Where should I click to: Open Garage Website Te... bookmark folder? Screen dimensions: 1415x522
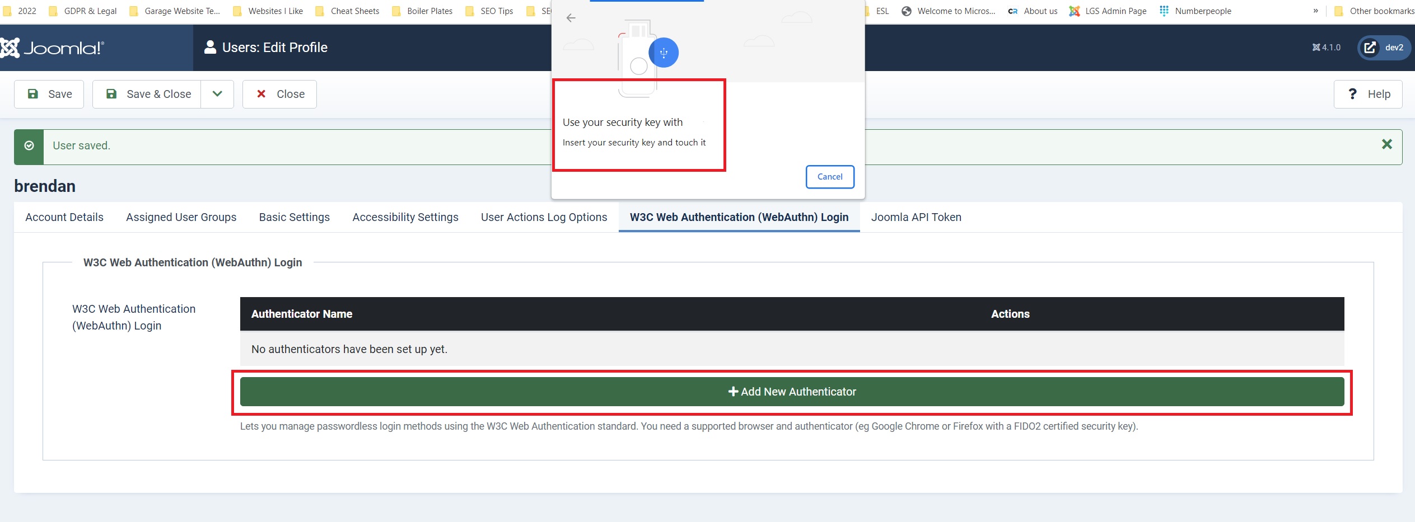(x=175, y=11)
